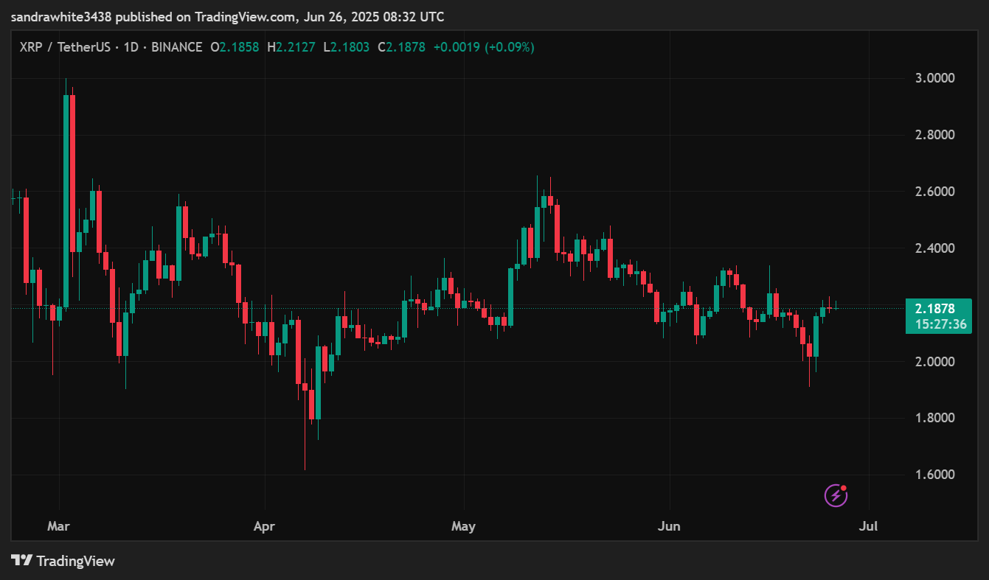Click the TradingView logo at bottom left
Image resolution: width=989 pixels, height=580 pixels.
pos(63,561)
